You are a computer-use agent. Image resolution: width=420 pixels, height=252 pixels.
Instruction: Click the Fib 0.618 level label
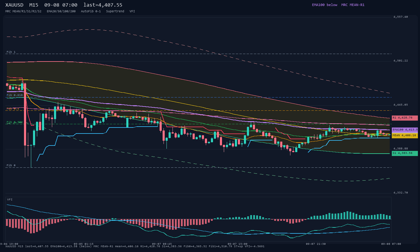click(x=15, y=95)
